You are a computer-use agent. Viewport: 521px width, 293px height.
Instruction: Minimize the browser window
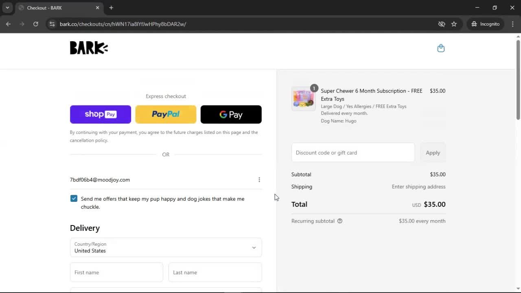point(477,8)
